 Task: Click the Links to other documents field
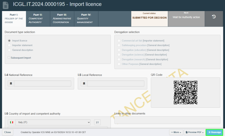tap(167, 120)
